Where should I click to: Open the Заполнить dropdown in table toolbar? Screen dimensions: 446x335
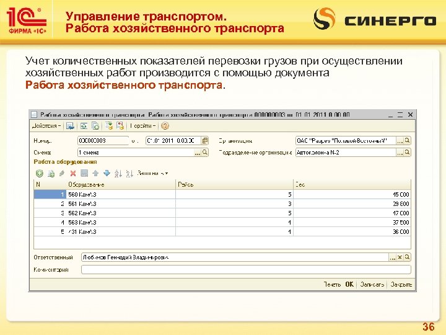[x=152, y=173]
